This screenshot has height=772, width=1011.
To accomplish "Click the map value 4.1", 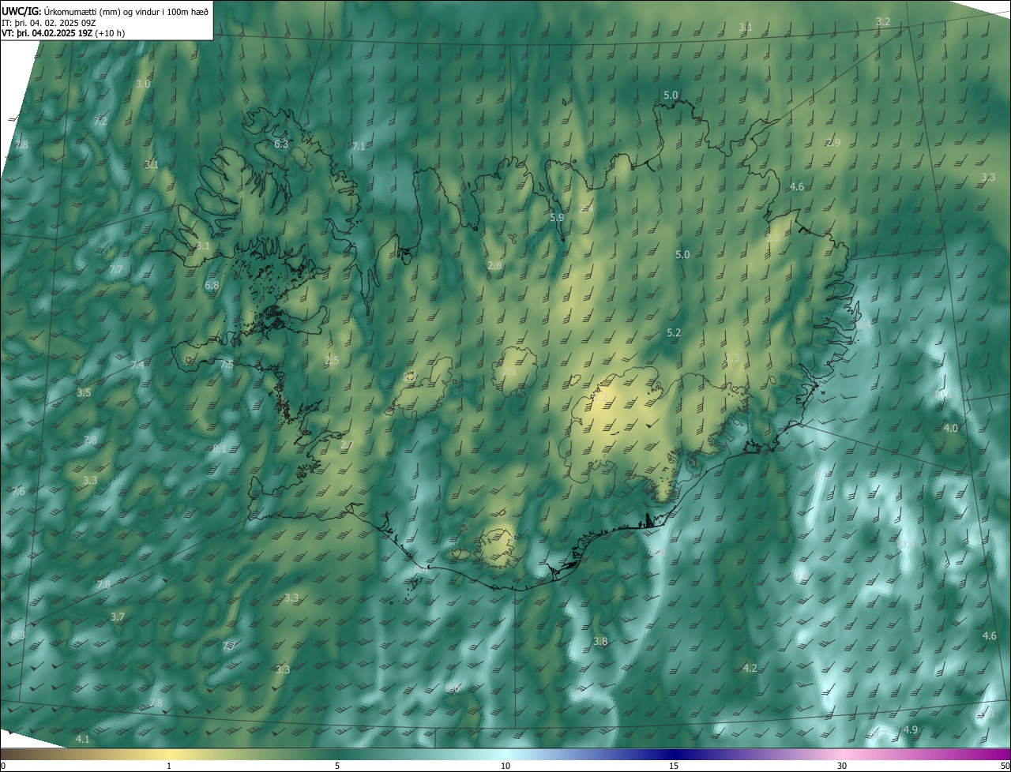I will 83,739.
